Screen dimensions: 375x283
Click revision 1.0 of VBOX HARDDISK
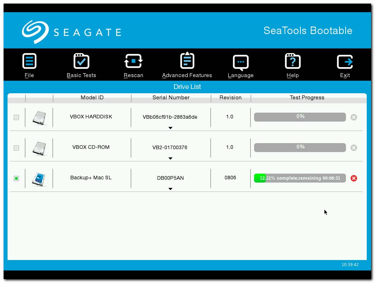[230, 117]
